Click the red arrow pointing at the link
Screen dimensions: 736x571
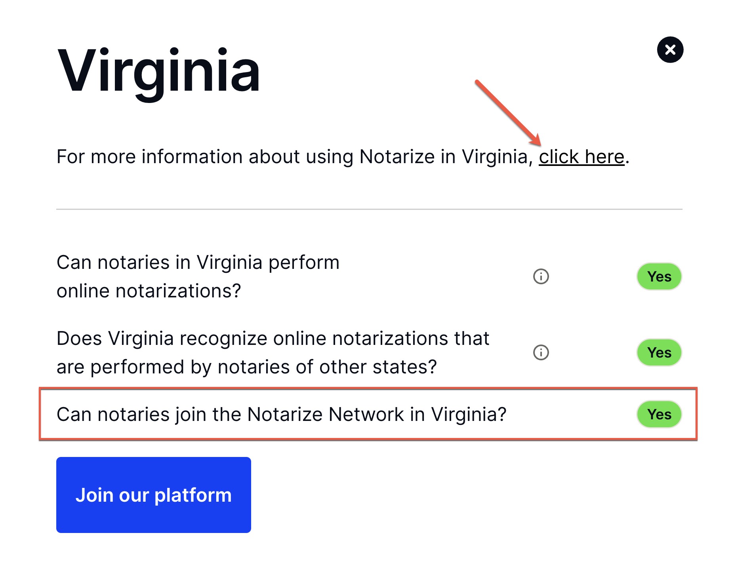pyautogui.click(x=508, y=113)
